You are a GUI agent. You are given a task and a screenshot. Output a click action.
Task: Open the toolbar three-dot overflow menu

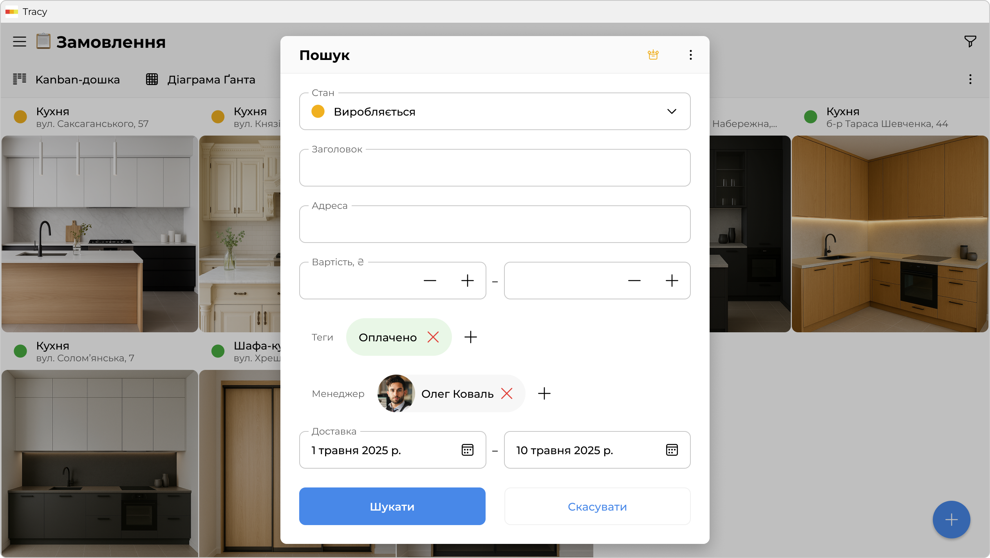pos(970,80)
